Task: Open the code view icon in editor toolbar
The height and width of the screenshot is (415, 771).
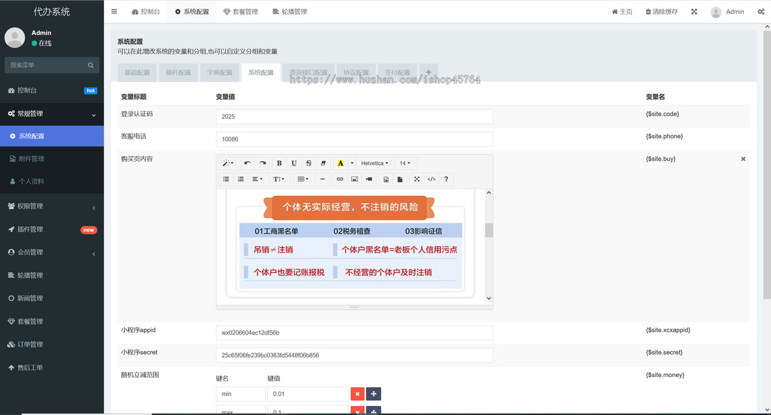Action: point(431,179)
